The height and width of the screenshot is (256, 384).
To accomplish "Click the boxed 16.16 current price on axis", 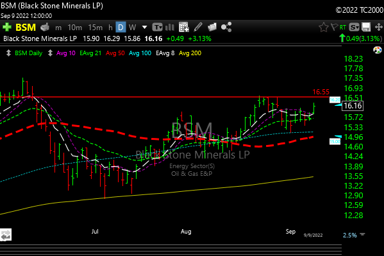I will click(353, 106).
